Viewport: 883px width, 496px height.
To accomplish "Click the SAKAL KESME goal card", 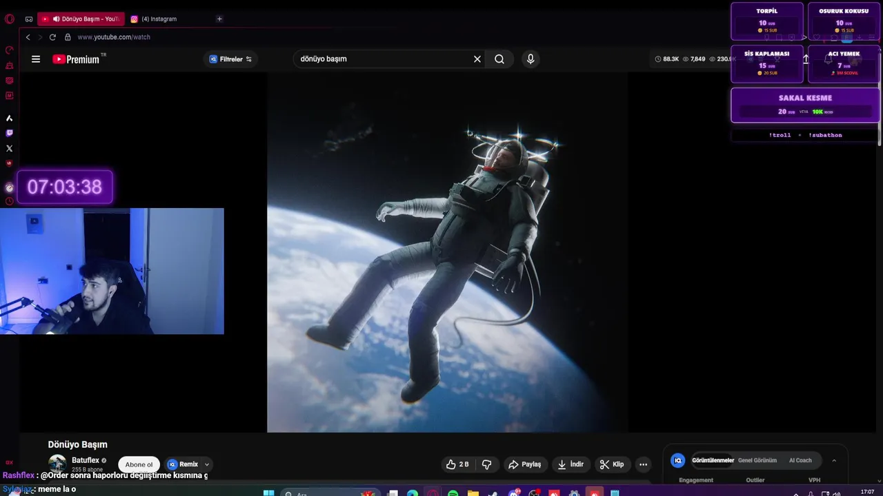I will click(805, 105).
